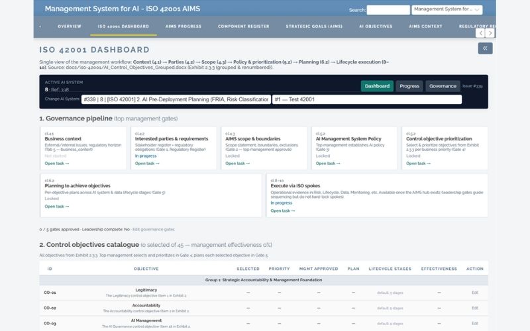This screenshot has height=331, width=530.
Task: Collapse sidebar with double chevron button
Action: (x=485, y=48)
